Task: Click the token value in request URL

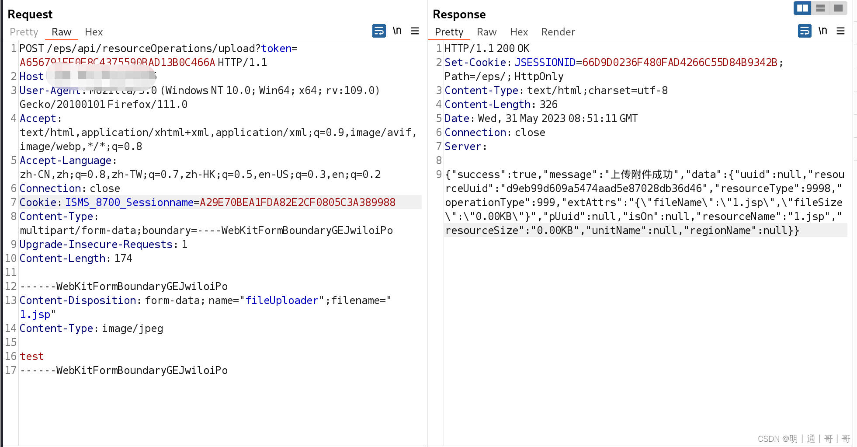Action: coord(117,63)
